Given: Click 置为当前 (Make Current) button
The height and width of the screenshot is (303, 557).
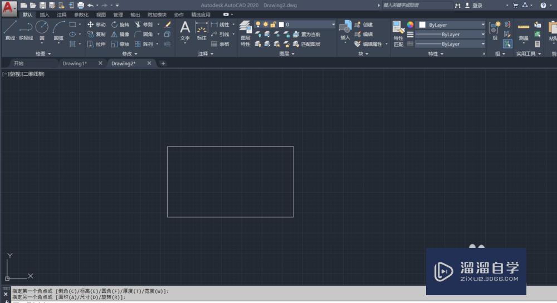Looking at the screenshot, I should tap(307, 35).
